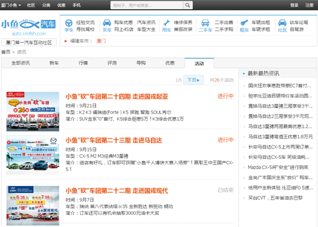Open 优惠 in top menu bar

[61, 5]
